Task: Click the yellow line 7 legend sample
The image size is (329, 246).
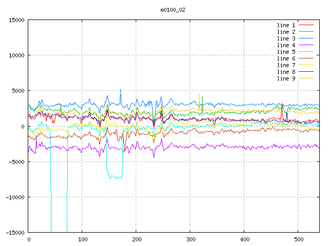Action: (306, 65)
